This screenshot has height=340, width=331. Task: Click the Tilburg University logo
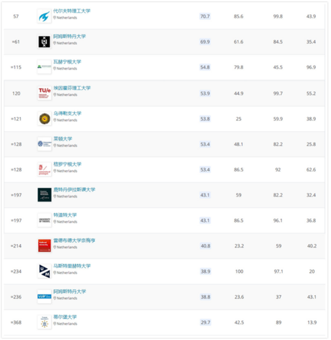(44, 322)
